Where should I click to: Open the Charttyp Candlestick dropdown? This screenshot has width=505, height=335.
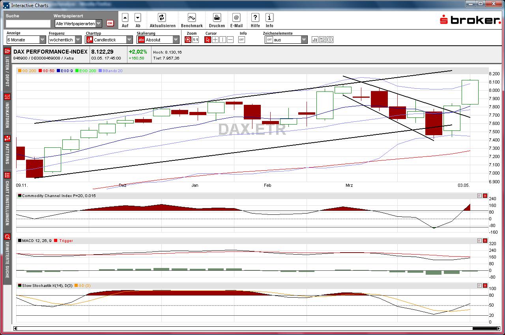(109, 40)
